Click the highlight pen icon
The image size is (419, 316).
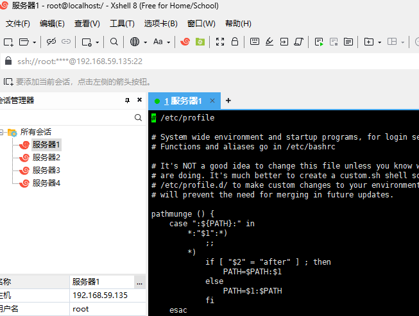point(269,42)
